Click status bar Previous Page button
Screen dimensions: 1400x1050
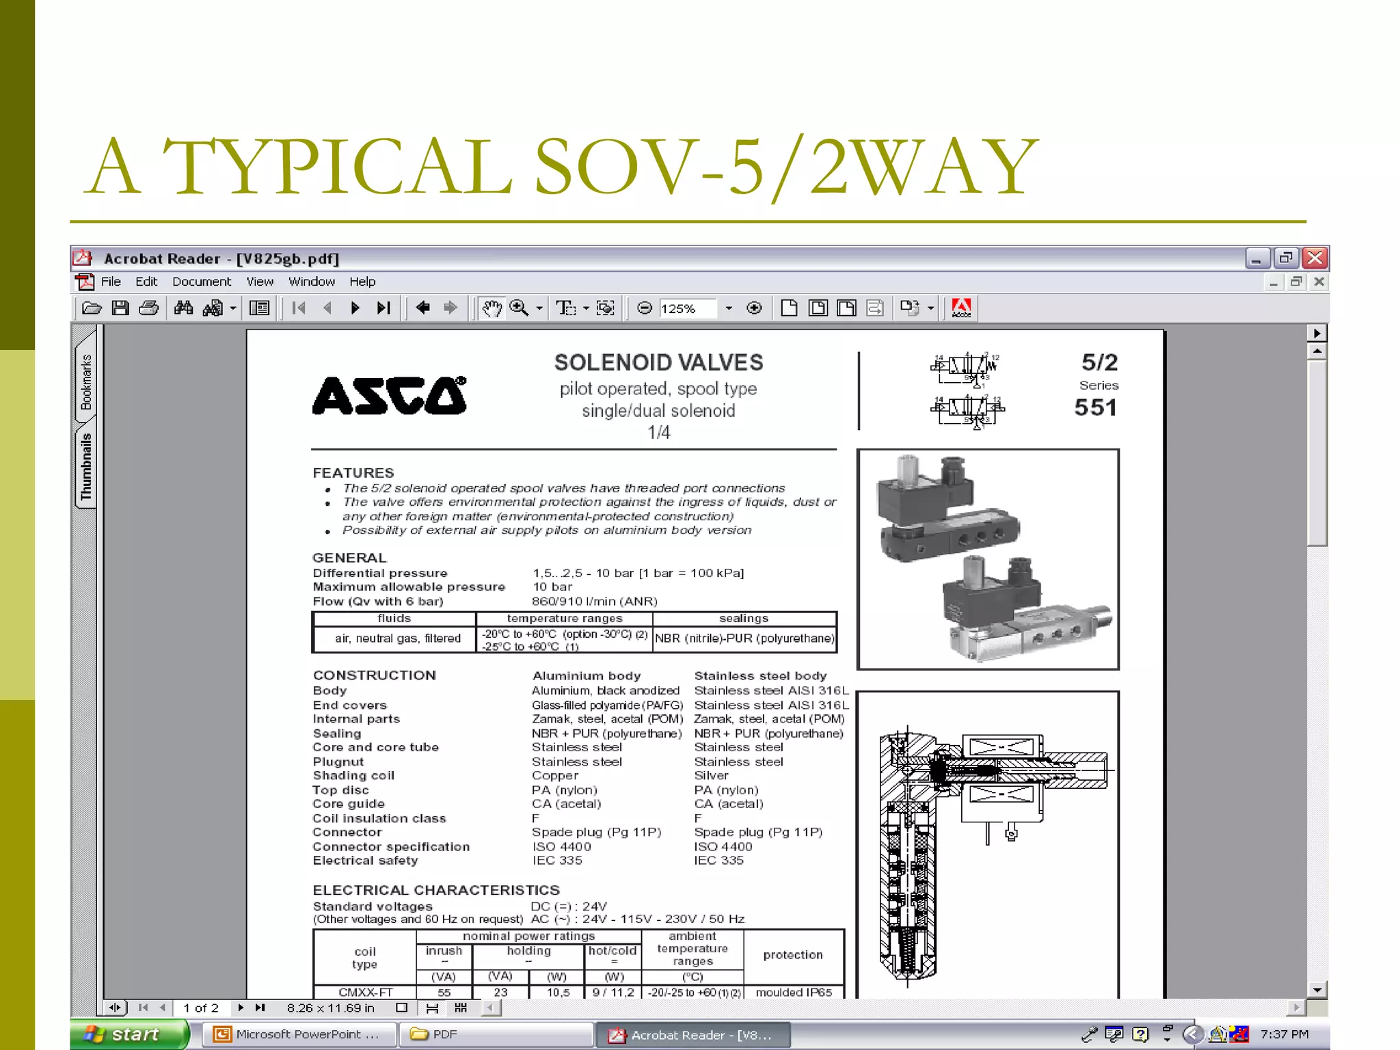(163, 1008)
